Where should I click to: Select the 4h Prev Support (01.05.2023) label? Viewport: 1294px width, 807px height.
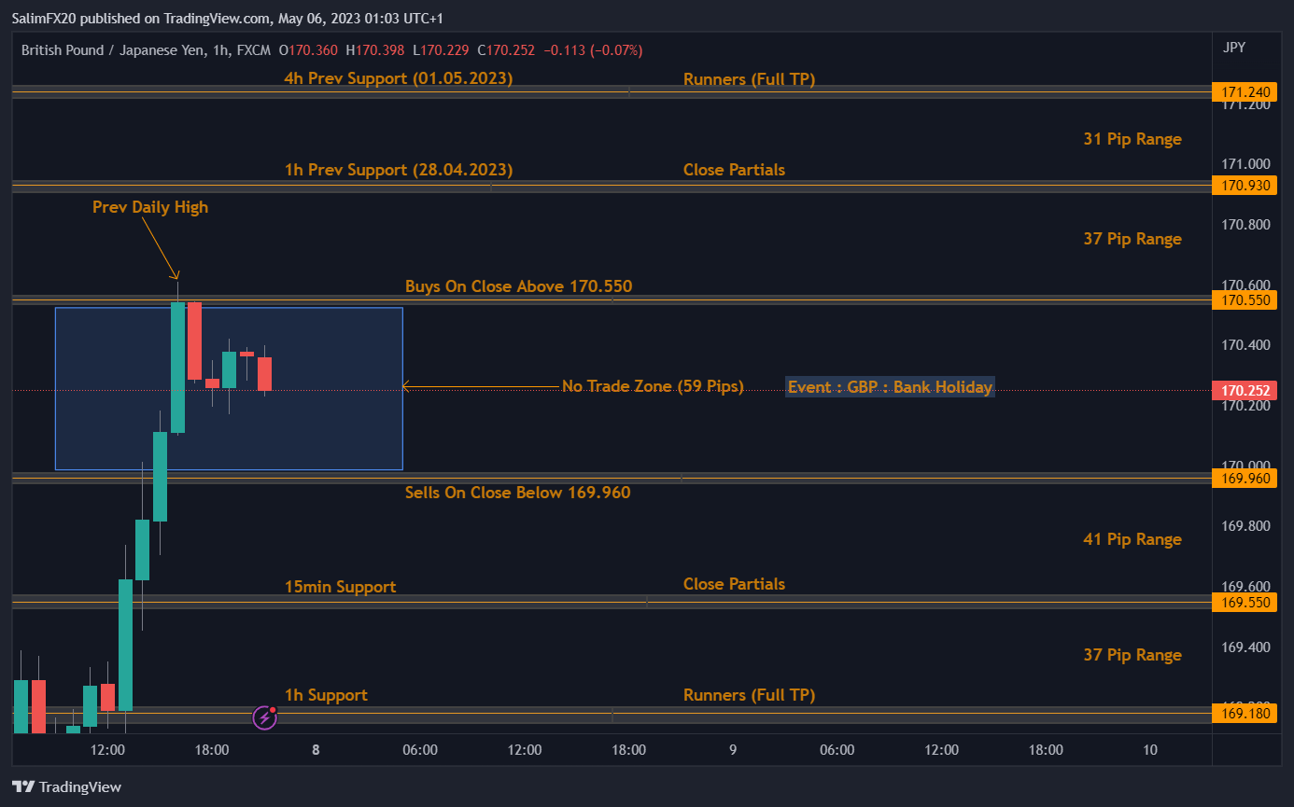click(x=398, y=78)
